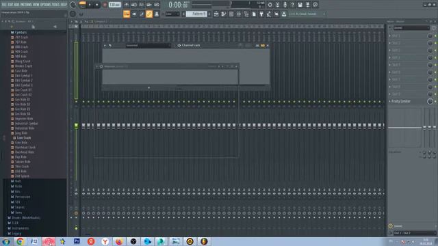Screen dimensions: 438x246
Task: Open the PATTERNS menu
Action: click(26, 5)
